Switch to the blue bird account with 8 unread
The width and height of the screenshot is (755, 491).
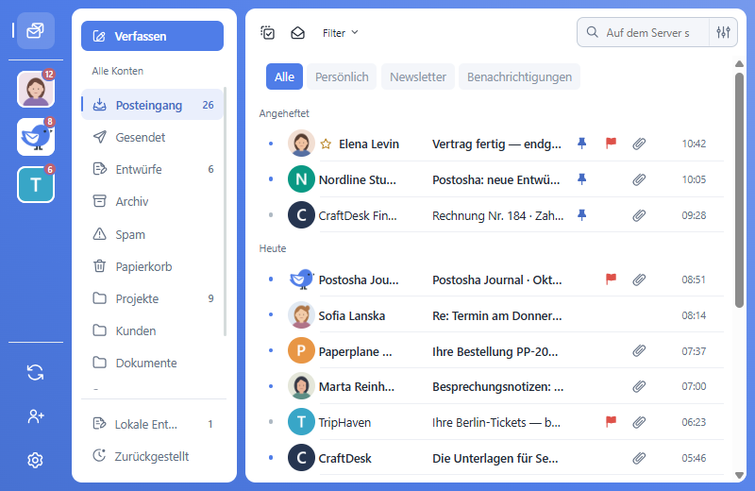(x=36, y=137)
